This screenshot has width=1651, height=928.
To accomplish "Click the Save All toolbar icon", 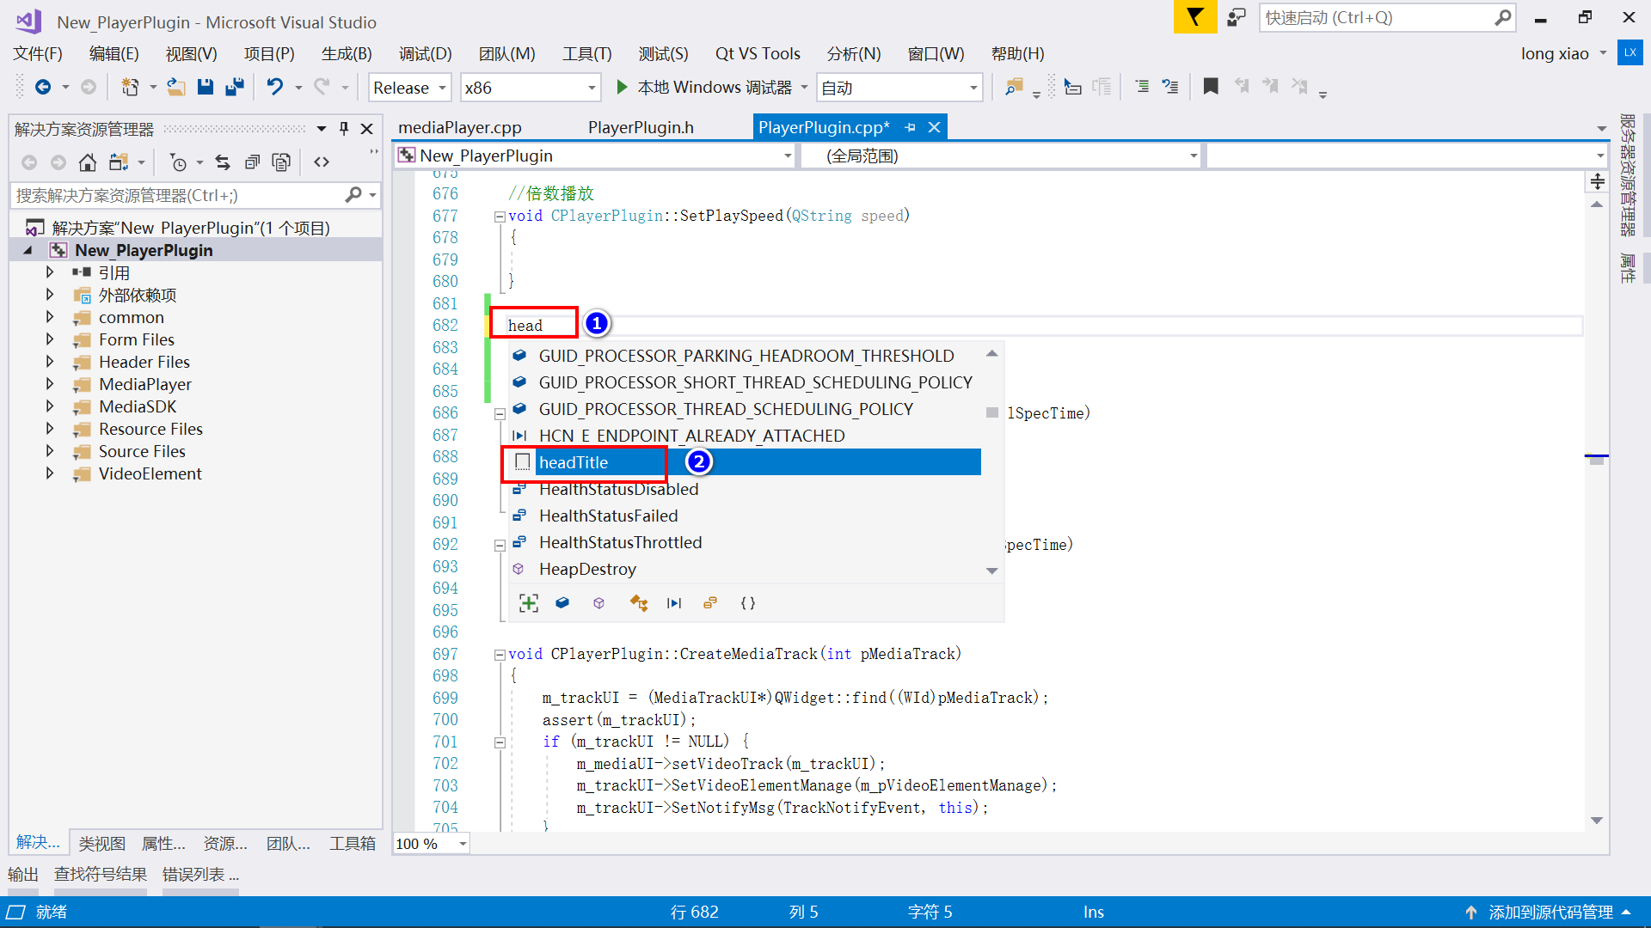I will pos(234,87).
